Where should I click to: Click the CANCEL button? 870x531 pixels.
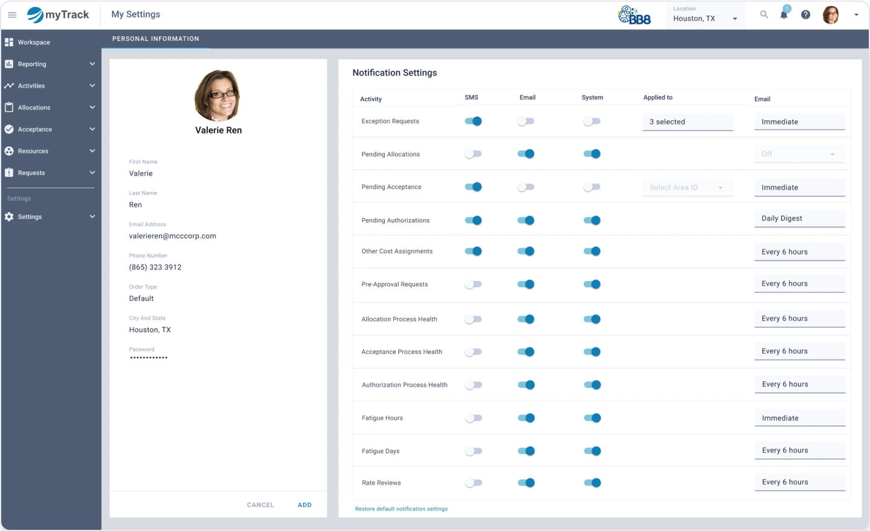(260, 505)
